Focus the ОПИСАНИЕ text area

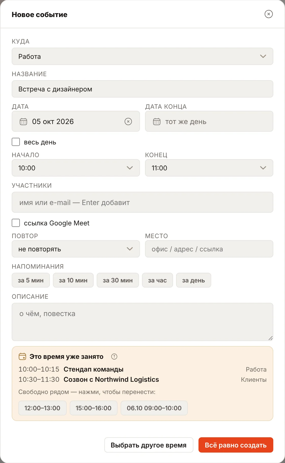pyautogui.click(x=142, y=322)
